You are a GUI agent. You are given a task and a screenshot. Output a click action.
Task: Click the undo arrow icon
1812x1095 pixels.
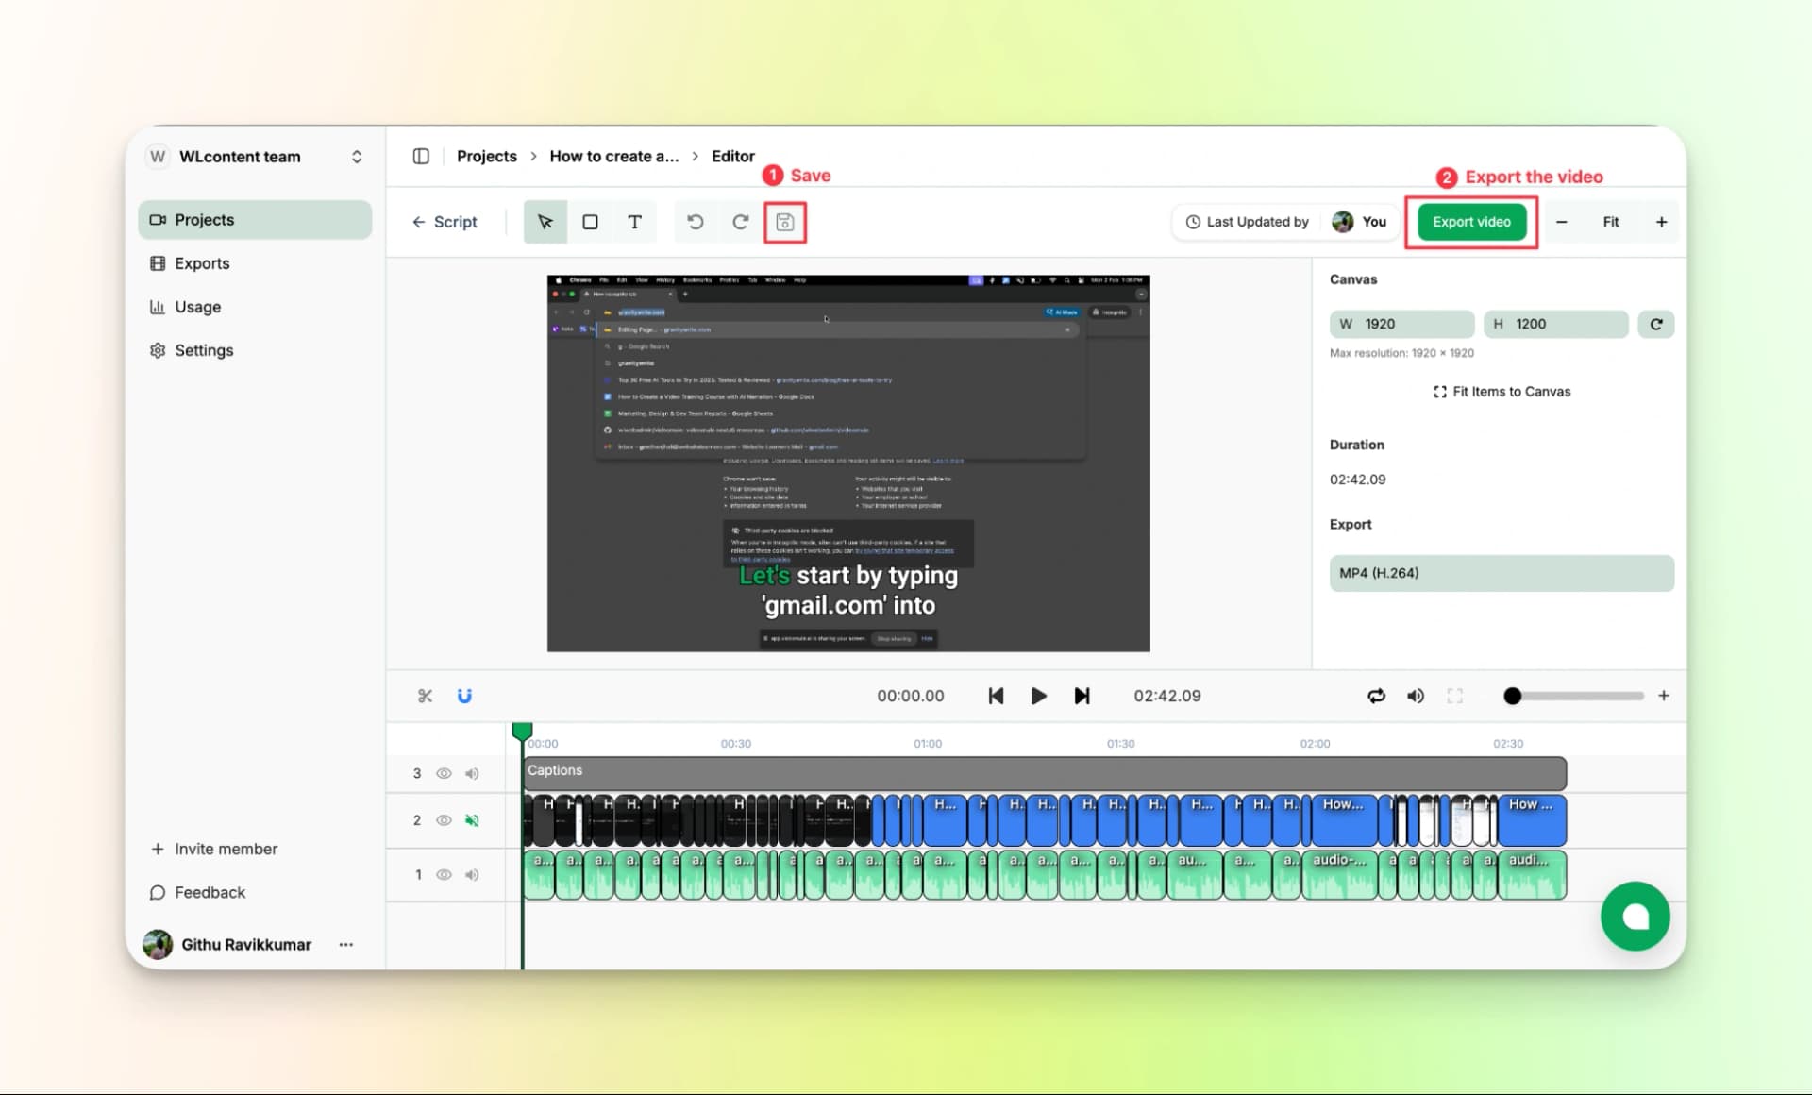tap(696, 222)
